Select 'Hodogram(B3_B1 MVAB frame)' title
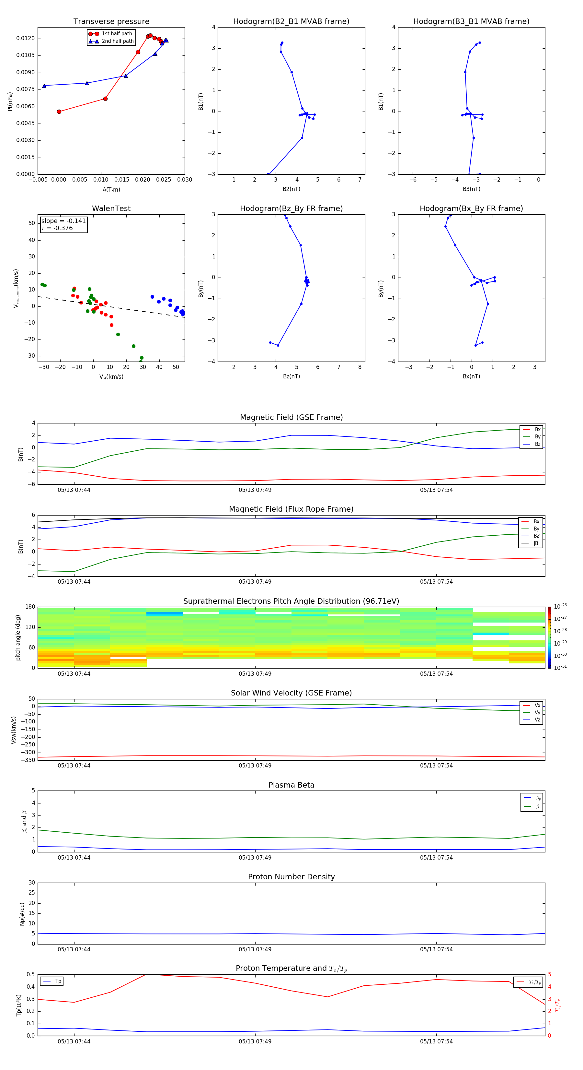 pyautogui.click(x=471, y=22)
